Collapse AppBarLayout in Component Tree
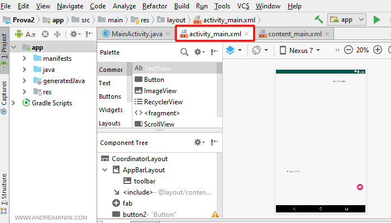Viewport: 391px width, 223px height. tap(105, 170)
